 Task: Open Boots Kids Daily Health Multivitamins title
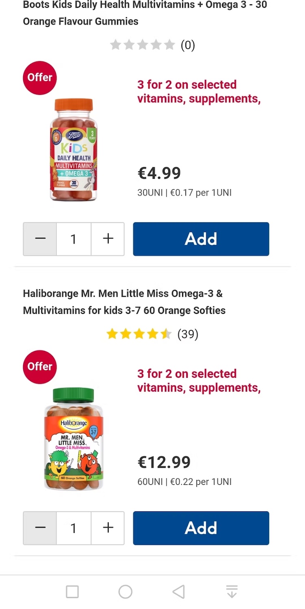145,13
